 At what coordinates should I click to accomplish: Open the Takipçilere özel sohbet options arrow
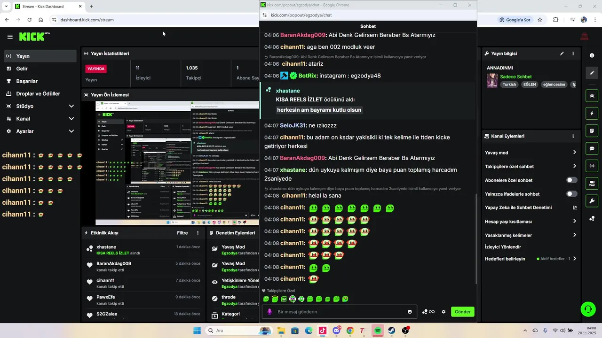[574, 166]
